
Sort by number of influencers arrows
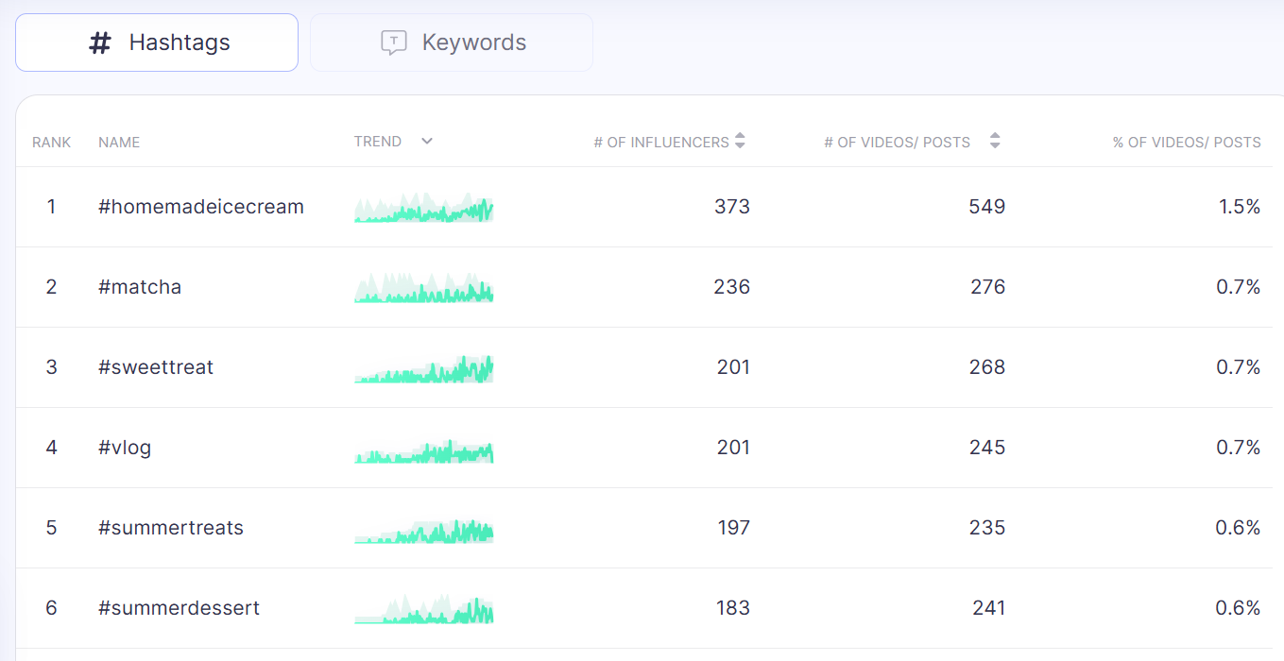click(740, 141)
